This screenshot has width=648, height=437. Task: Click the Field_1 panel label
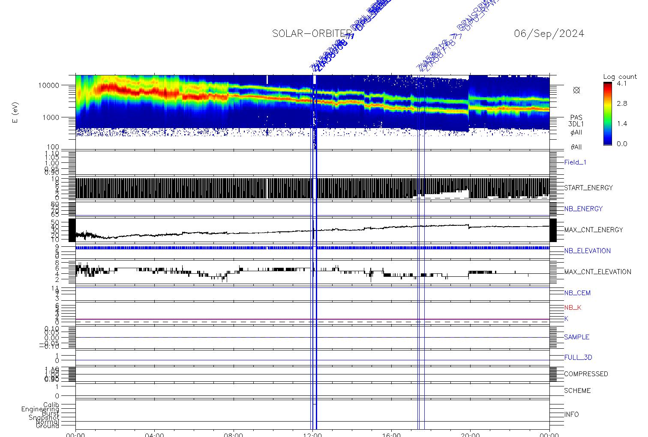(575, 162)
